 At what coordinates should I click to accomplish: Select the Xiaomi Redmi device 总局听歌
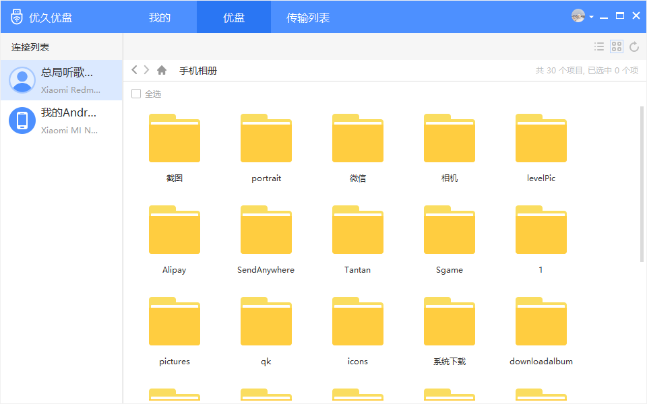61,80
